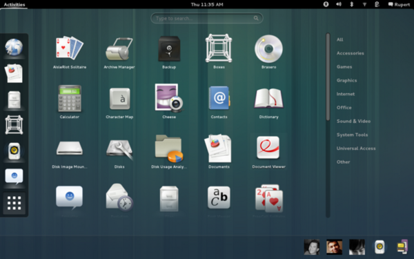
Task: Open the Rupert user menu
Action: [x=399, y=4]
